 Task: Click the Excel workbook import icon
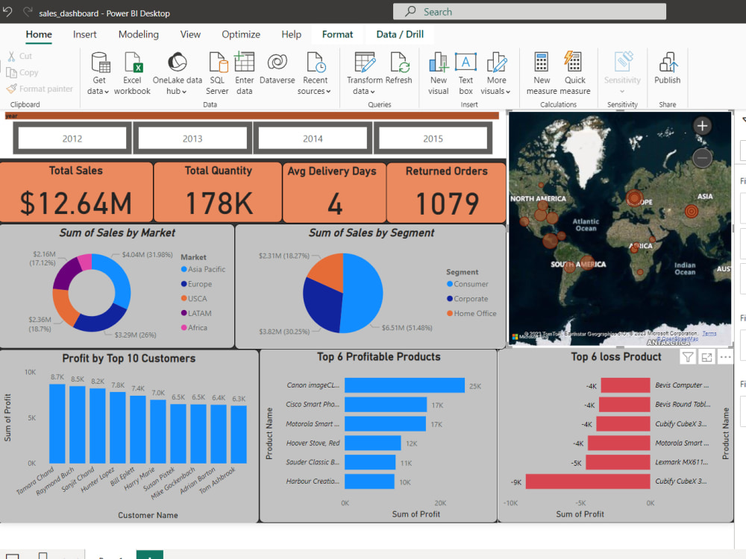pyautogui.click(x=132, y=71)
